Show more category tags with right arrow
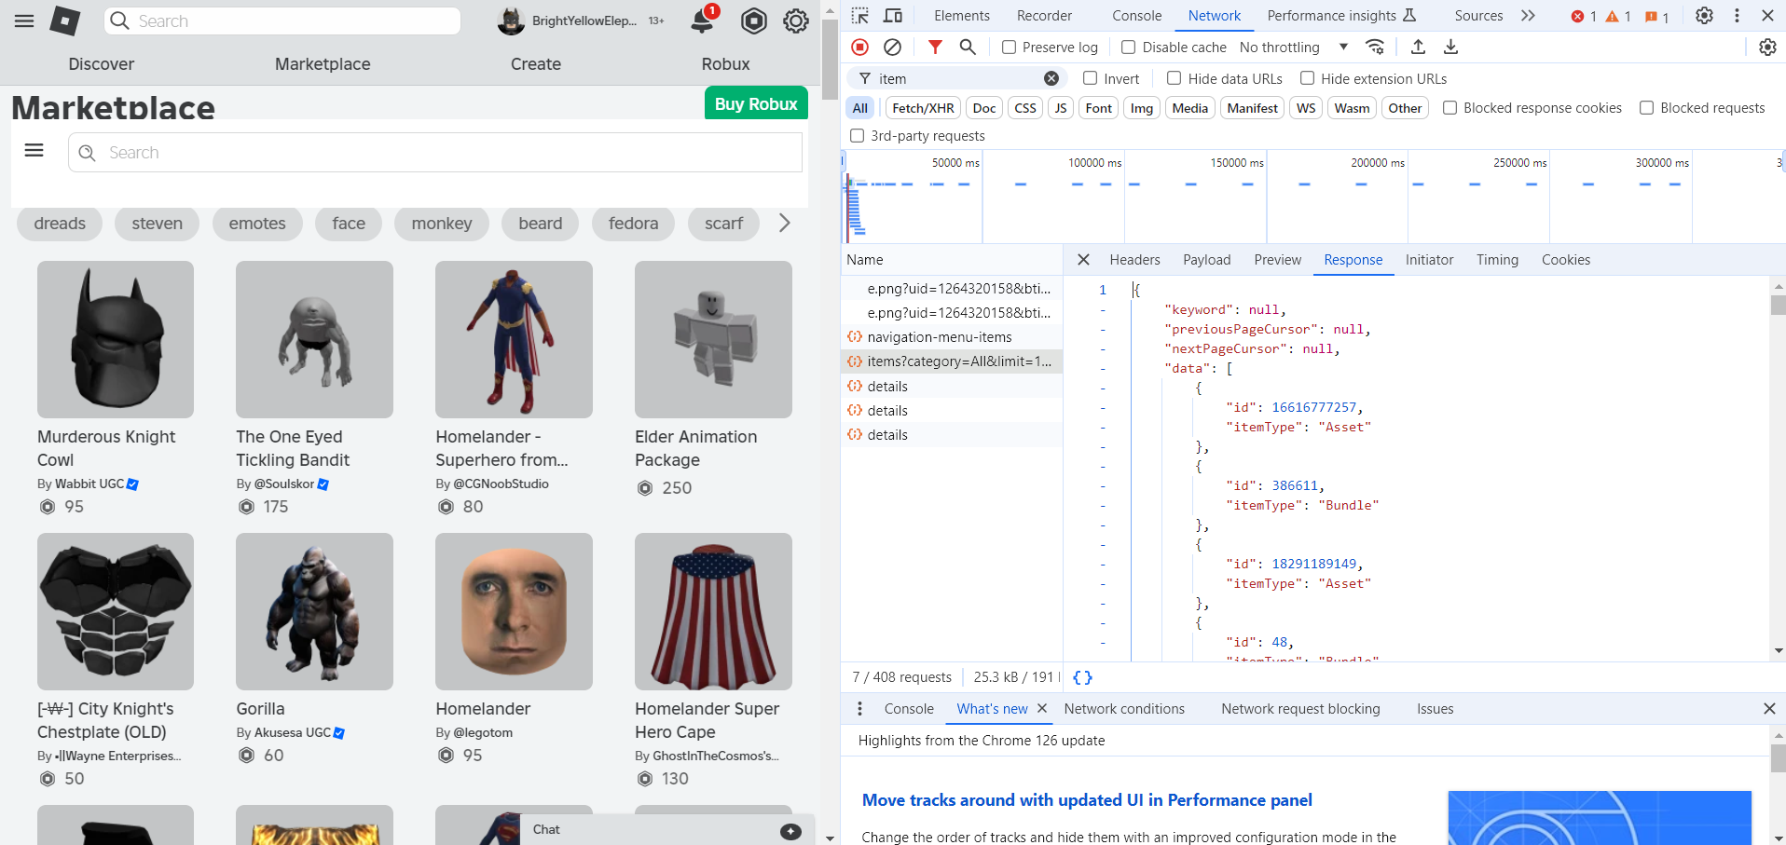Screen dimensions: 1786x845 tap(784, 223)
